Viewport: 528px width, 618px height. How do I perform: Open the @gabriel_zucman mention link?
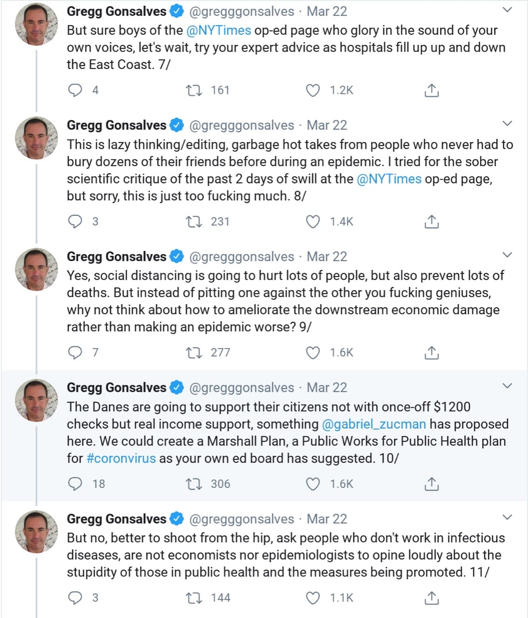point(374,424)
